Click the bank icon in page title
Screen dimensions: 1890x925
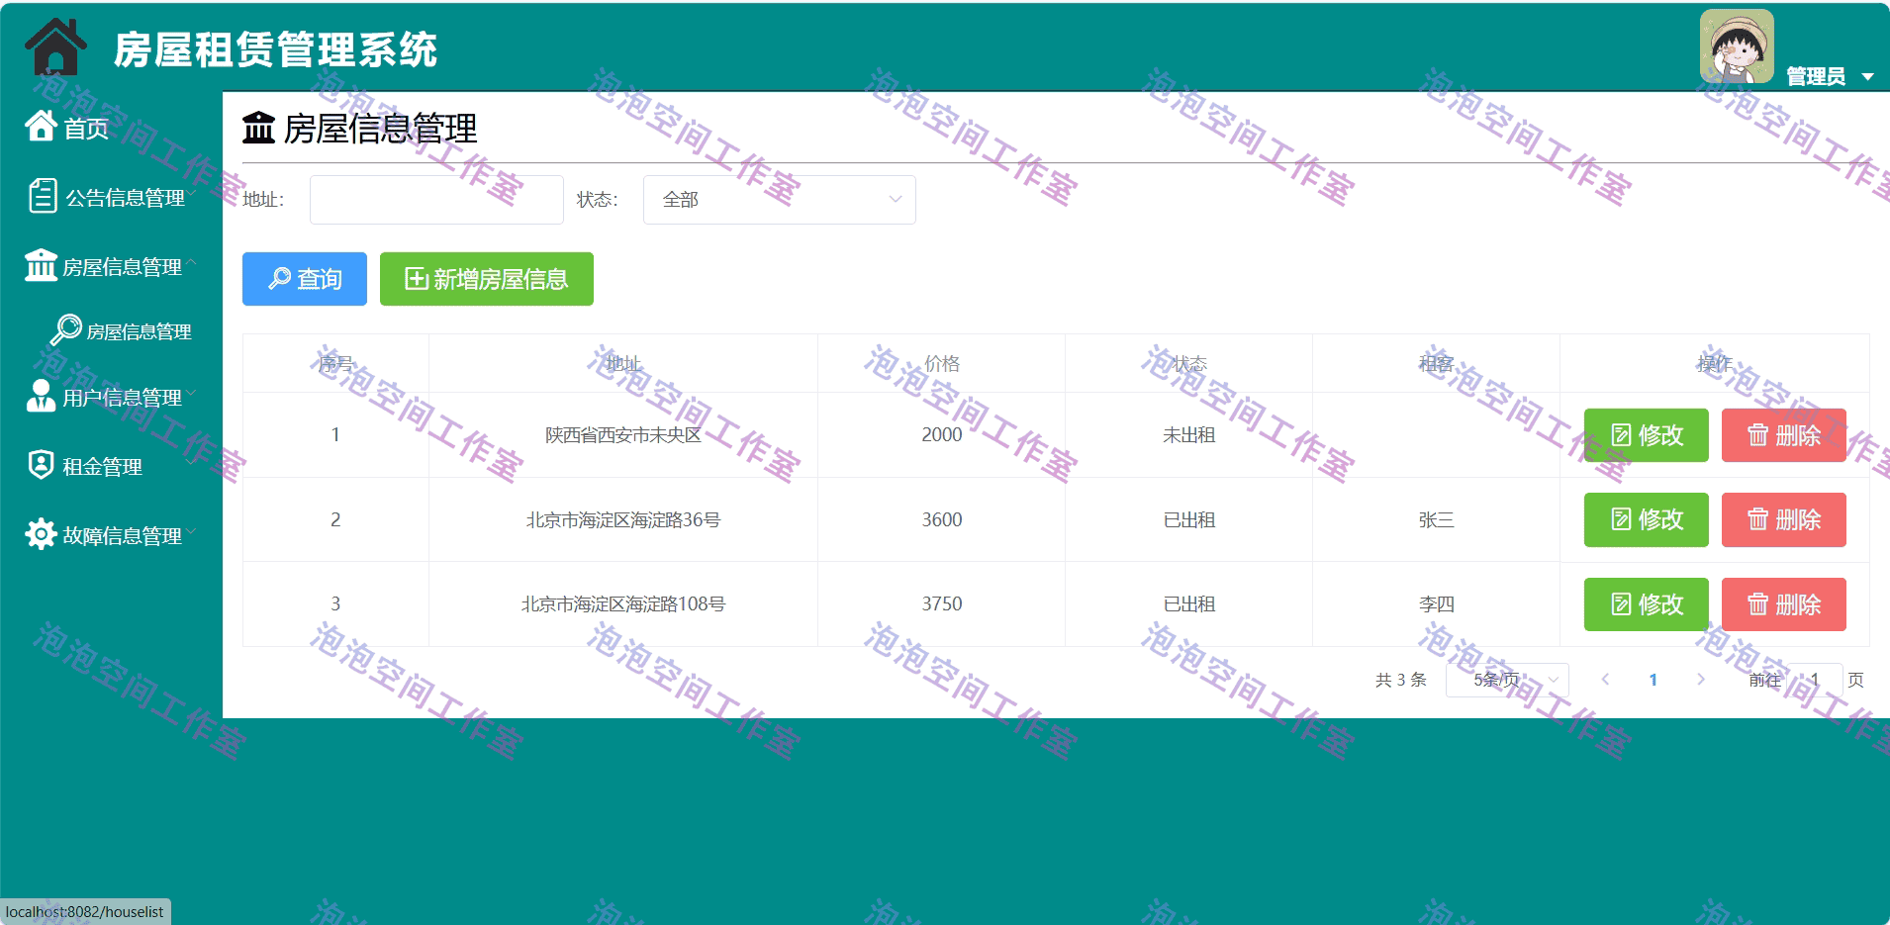(258, 128)
